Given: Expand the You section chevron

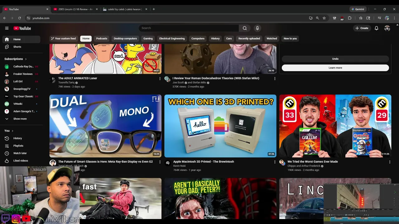Looking at the screenshot, I should point(12,131).
